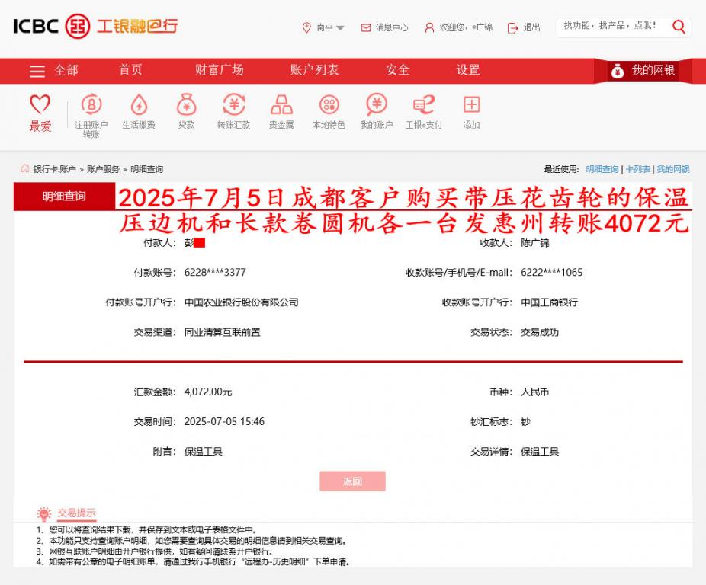This screenshot has width=706, height=585.
Task: Click the 贷款 (loans) money bag icon
Action: coord(184,110)
